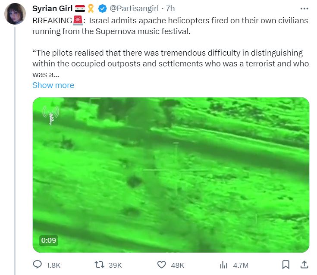The height and width of the screenshot is (275, 317).
Task: Click the blue verified checkmark badge
Action: coord(103,9)
